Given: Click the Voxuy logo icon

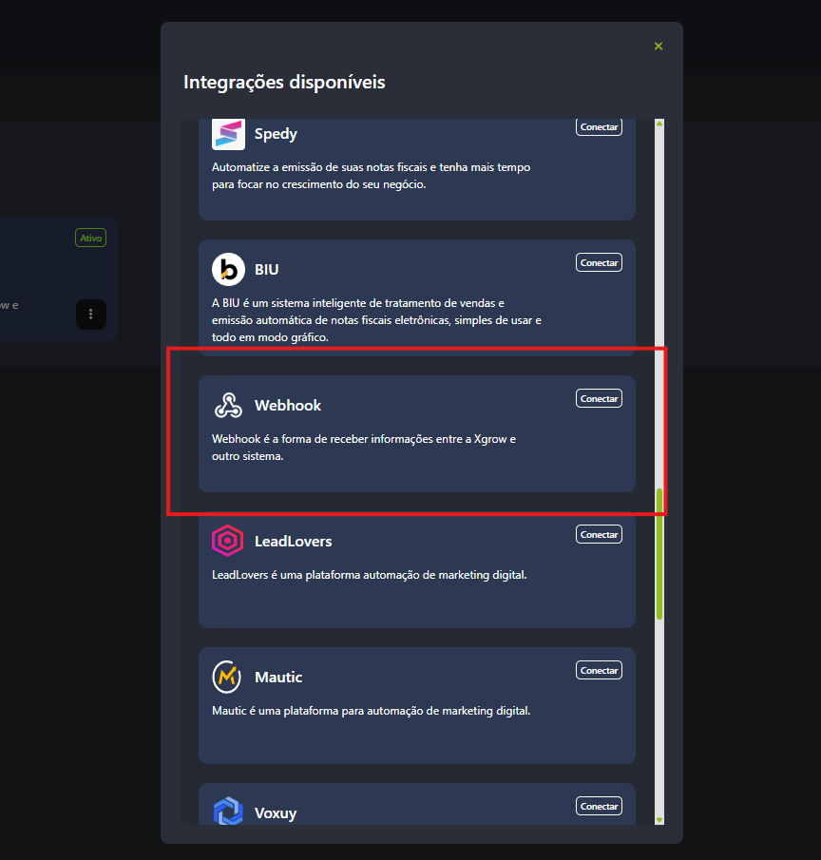Looking at the screenshot, I should [228, 811].
